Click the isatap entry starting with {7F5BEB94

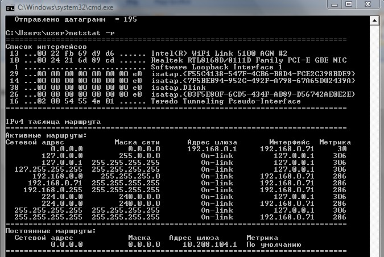(253, 81)
